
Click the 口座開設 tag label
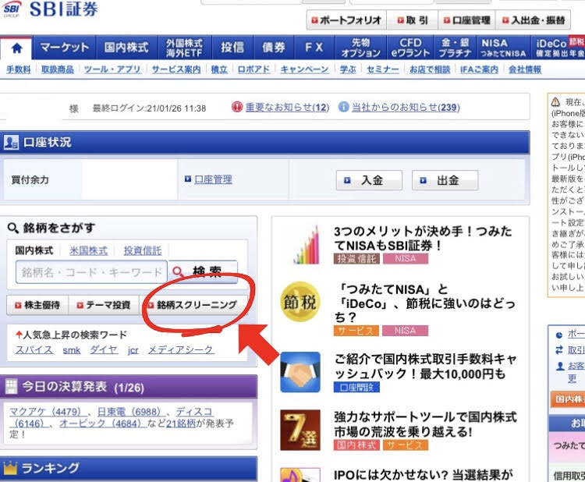click(356, 388)
